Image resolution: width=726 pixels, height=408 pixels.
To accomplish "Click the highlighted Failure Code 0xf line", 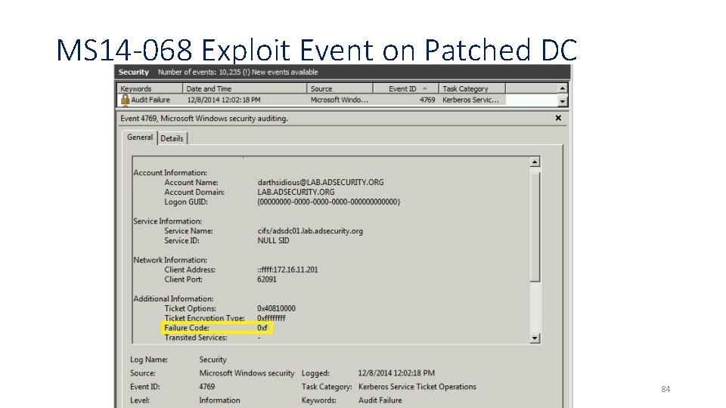I will tap(217, 328).
